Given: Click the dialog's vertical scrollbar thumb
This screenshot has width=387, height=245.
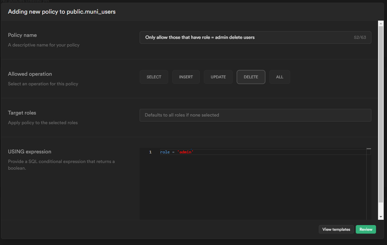Looking at the screenshot, I should 381,115.
